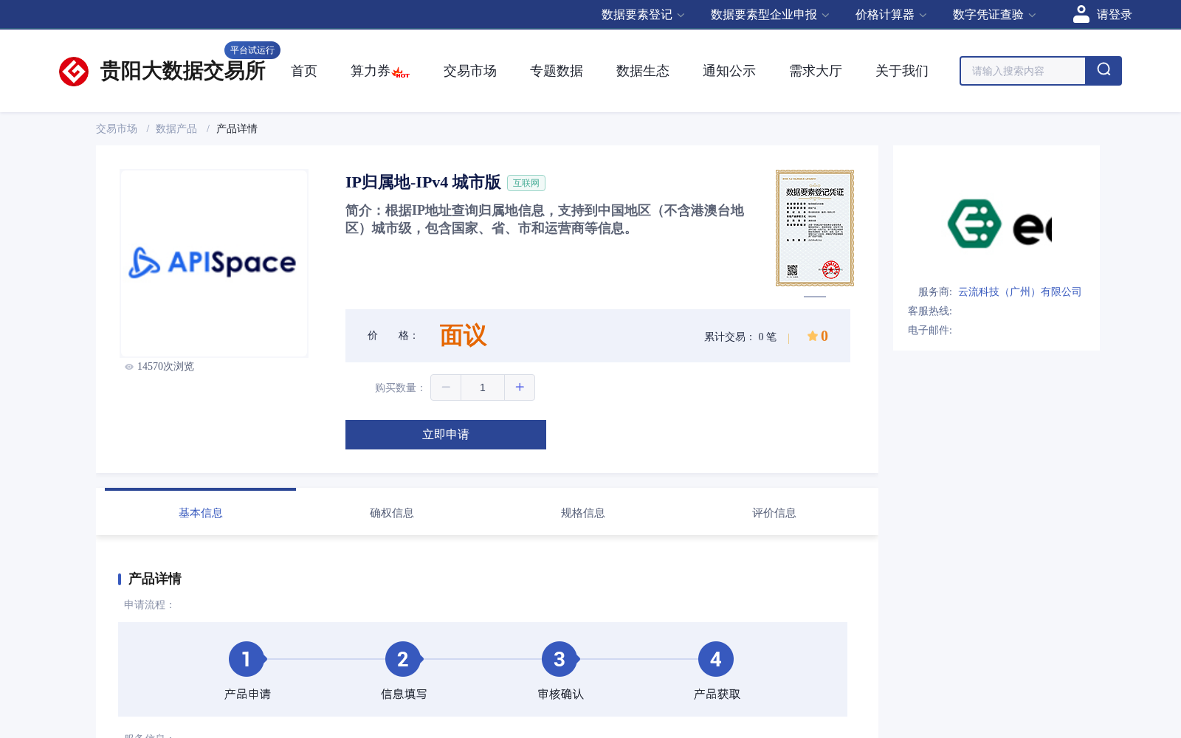Click the 面议 price text

click(x=464, y=336)
